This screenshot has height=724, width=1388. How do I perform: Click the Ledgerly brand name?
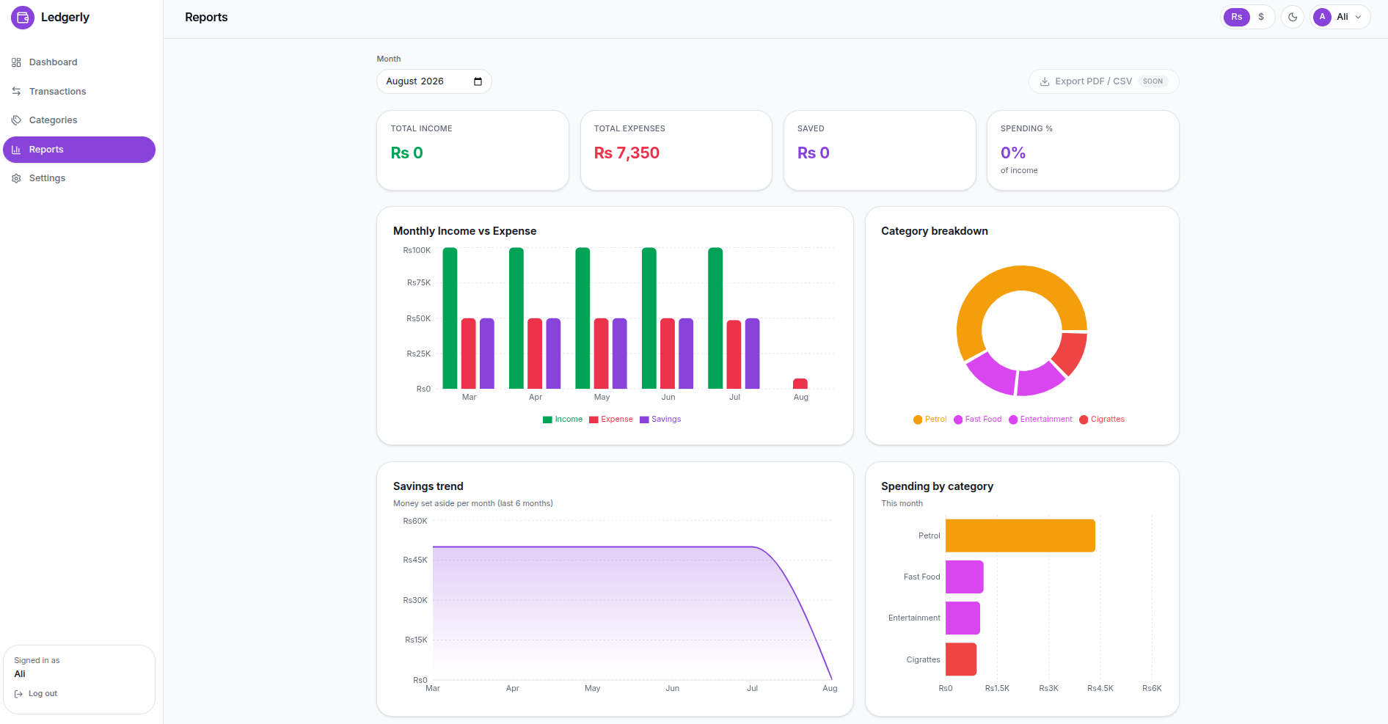coord(65,17)
